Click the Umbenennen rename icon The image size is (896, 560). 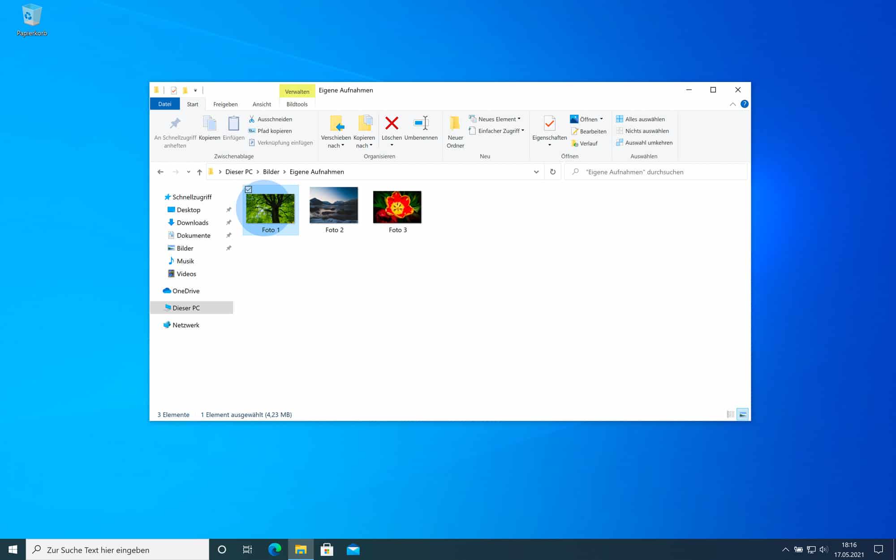[421, 123]
